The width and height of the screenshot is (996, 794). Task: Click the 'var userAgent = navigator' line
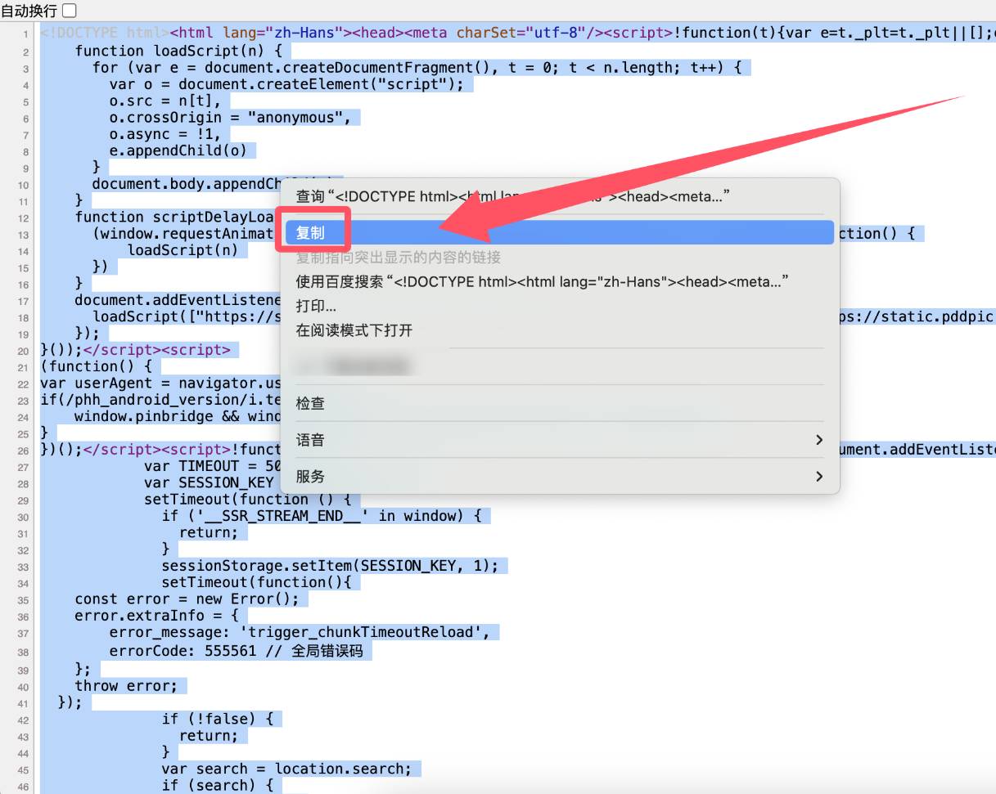(160, 383)
